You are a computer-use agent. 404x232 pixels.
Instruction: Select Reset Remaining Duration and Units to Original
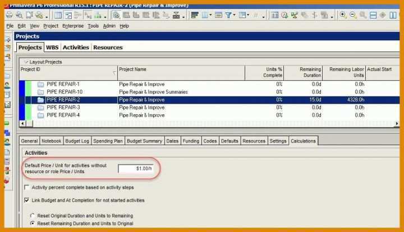click(x=33, y=223)
